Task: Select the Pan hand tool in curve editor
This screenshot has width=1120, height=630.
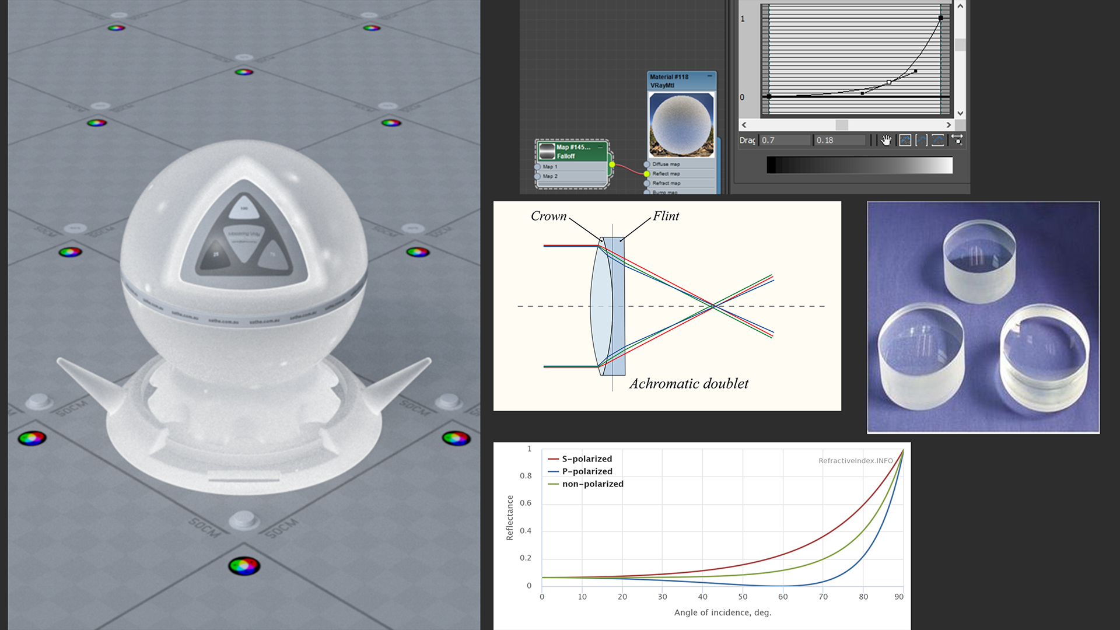Action: tap(886, 140)
